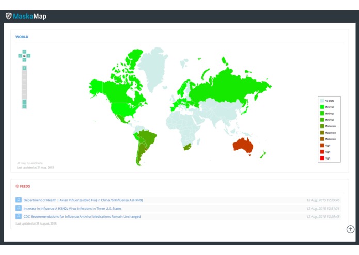The height and width of the screenshot is (255, 359).
Task: Click the 18 Aug, 2015 17:29:46 timestamp
Action: [x=323, y=200]
